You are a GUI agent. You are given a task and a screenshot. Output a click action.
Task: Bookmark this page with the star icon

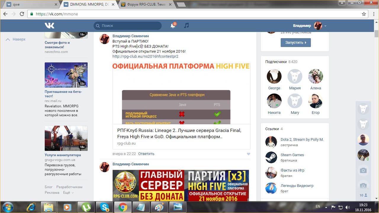pos(364,14)
